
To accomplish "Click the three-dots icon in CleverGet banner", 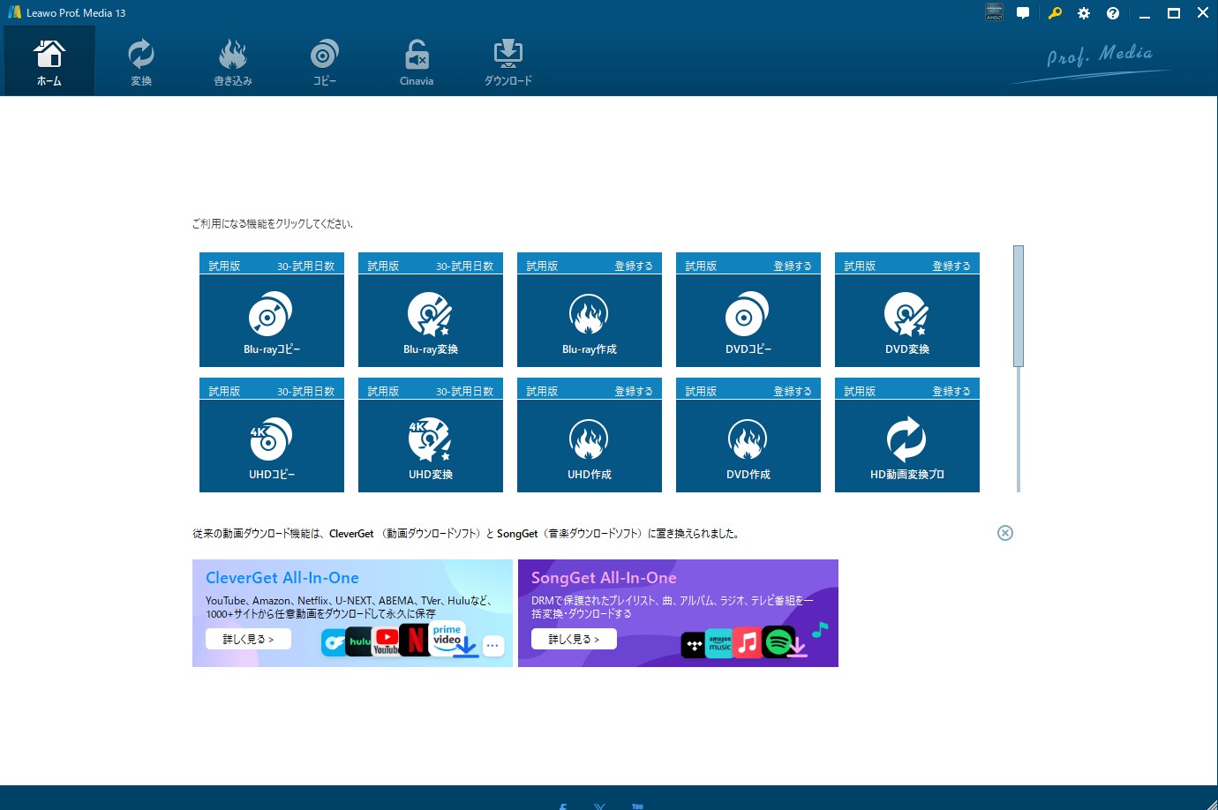I will click(x=492, y=646).
